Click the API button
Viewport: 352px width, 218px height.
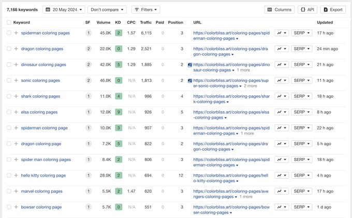coord(307,10)
